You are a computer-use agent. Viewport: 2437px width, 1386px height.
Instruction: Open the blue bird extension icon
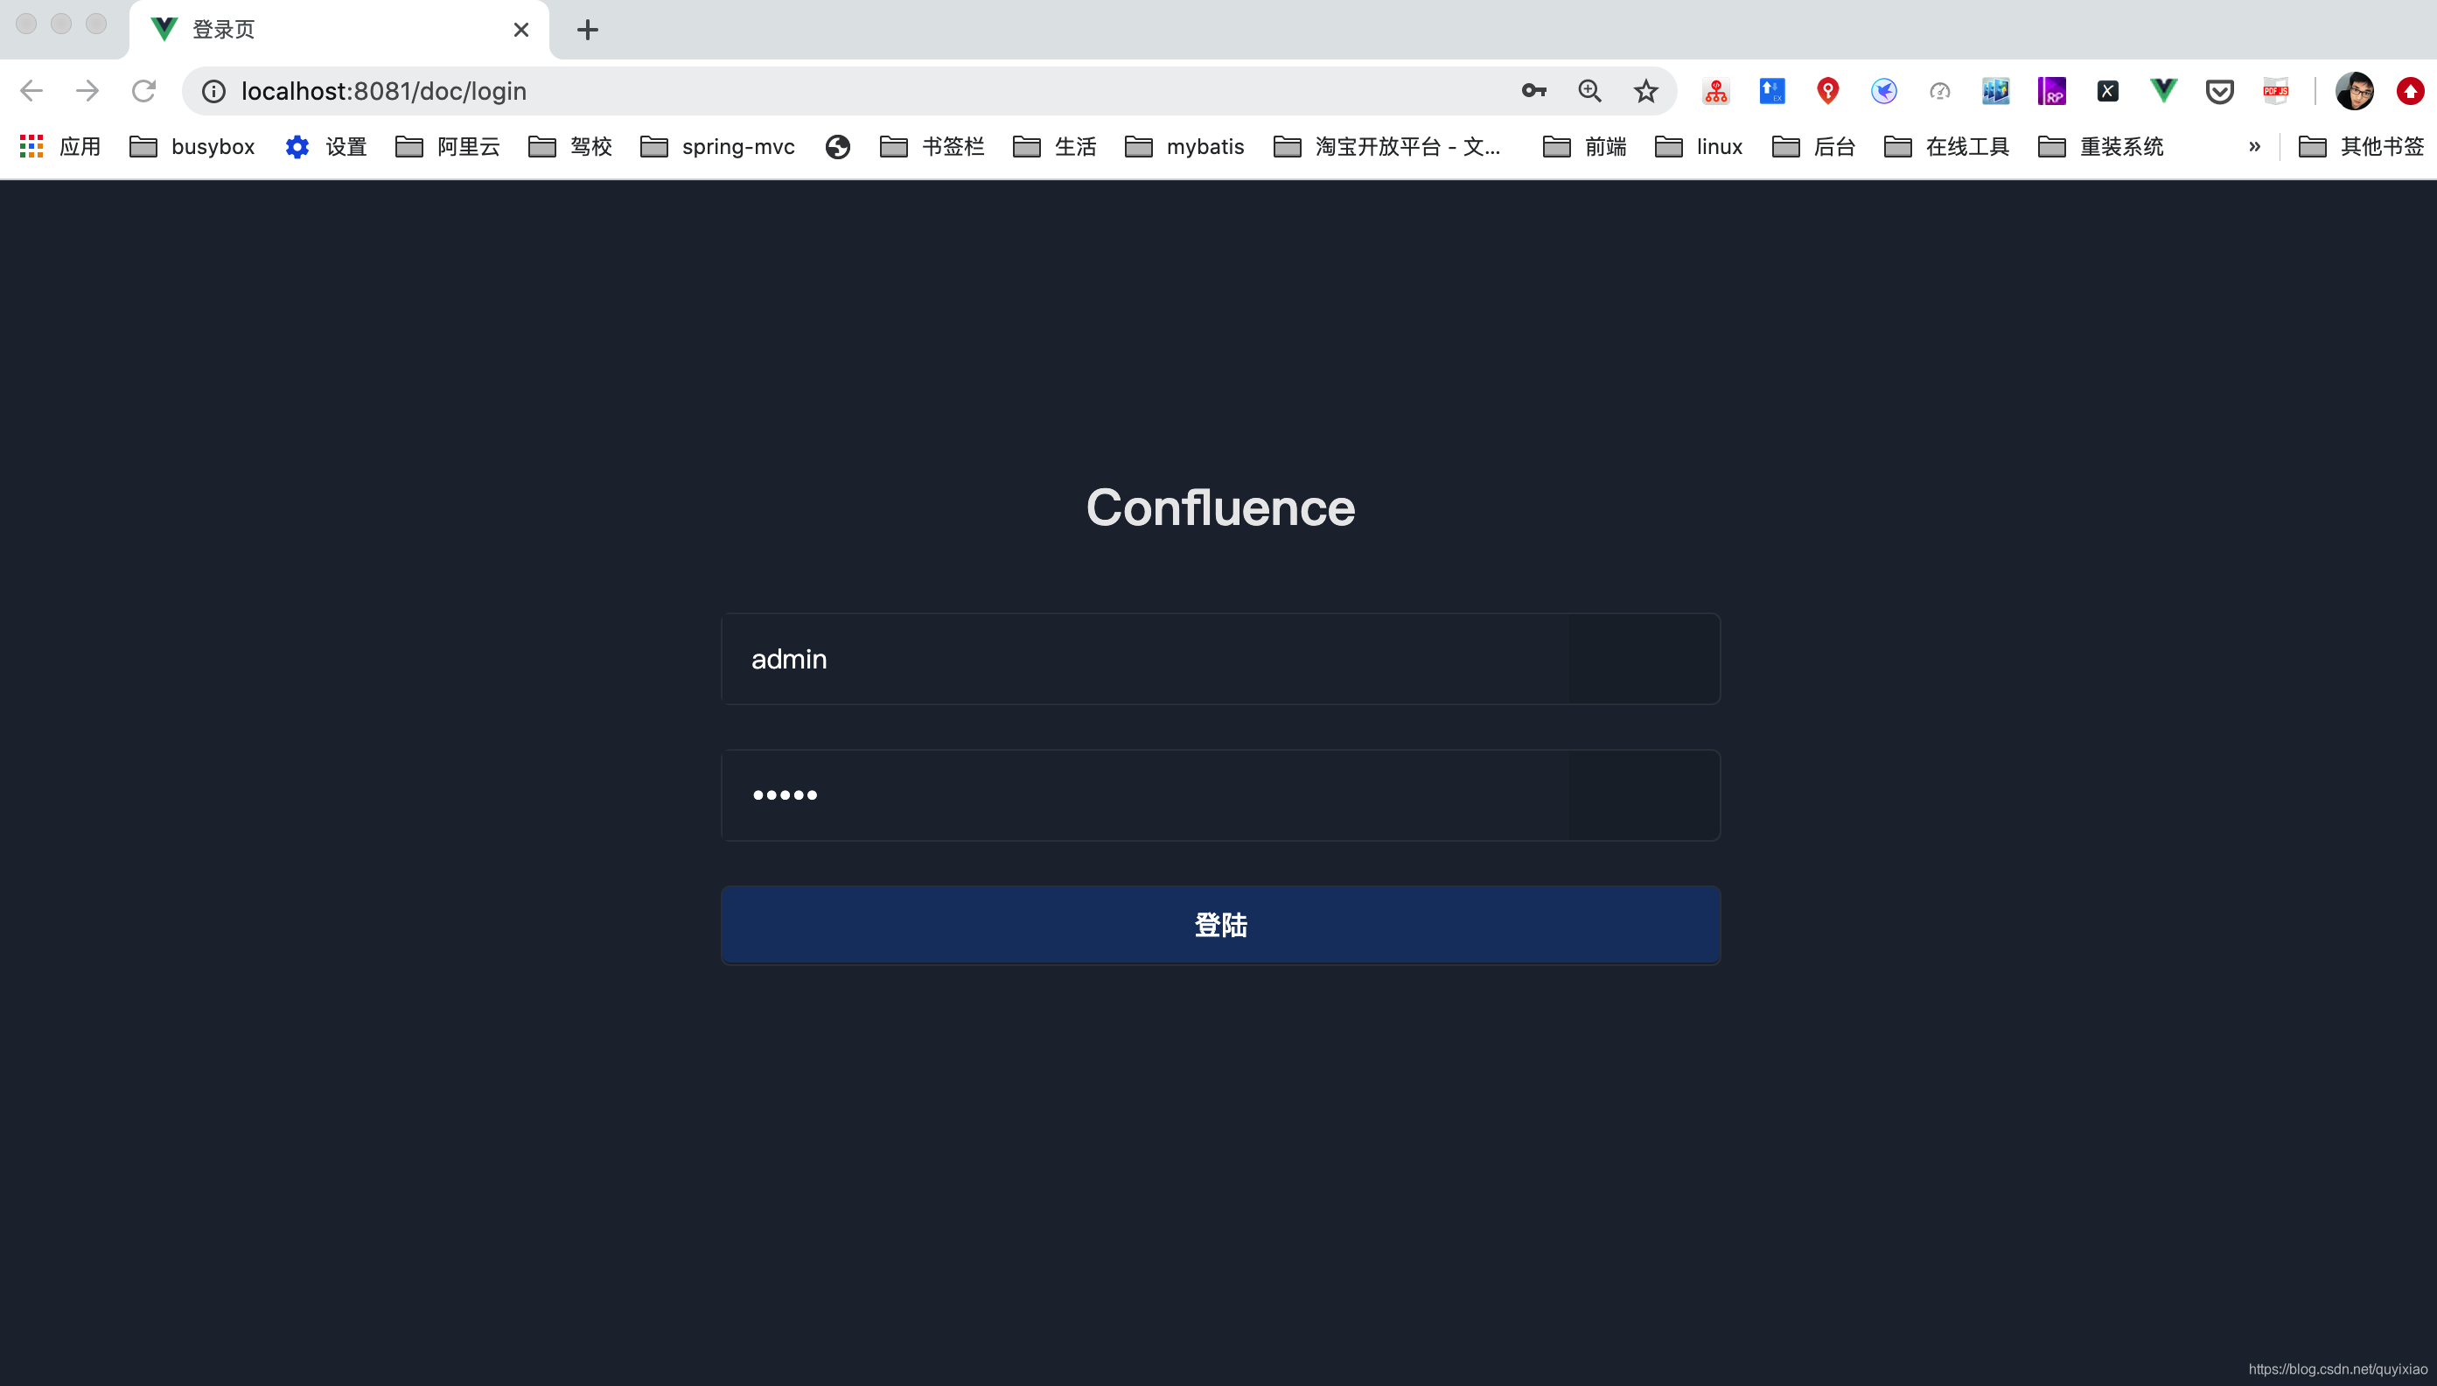tap(1884, 91)
